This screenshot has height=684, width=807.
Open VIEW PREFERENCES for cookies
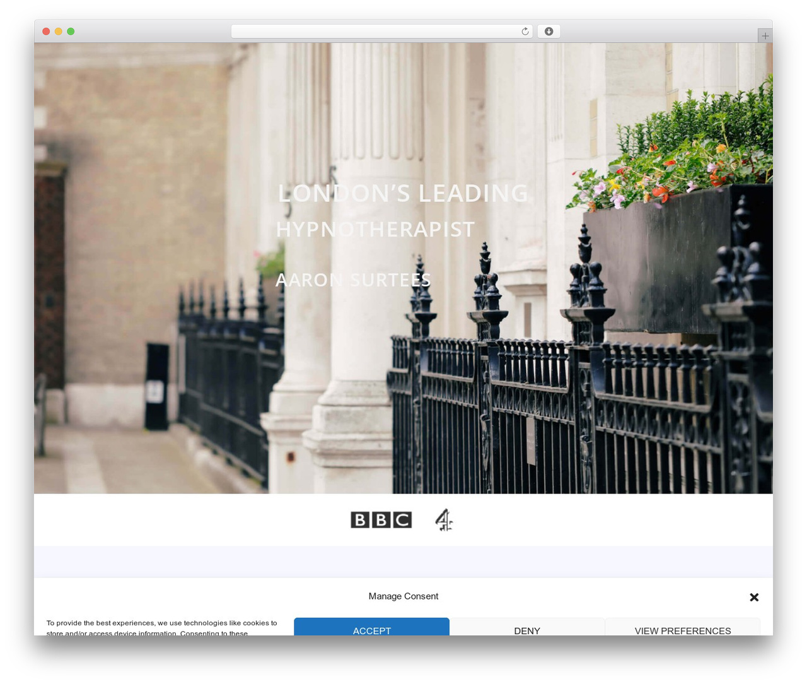tap(683, 627)
